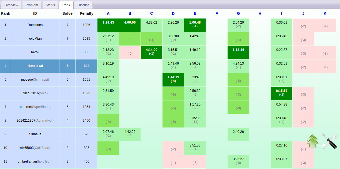
Task: Select team Dominoes in ID column
Action: point(35,25)
